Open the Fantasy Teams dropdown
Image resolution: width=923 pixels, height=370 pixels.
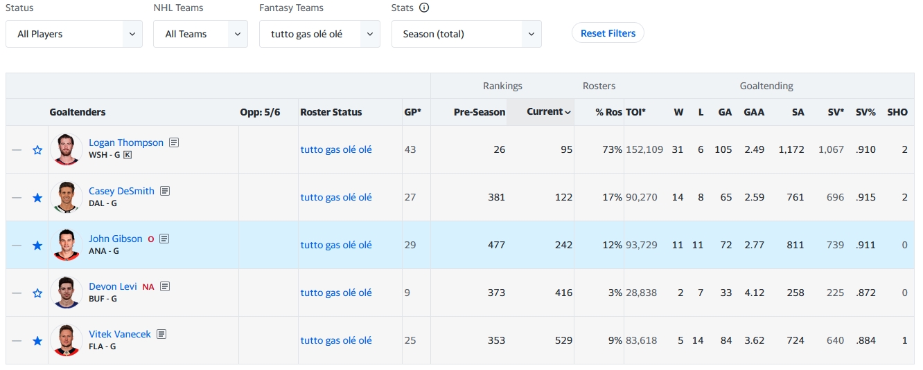coord(319,34)
